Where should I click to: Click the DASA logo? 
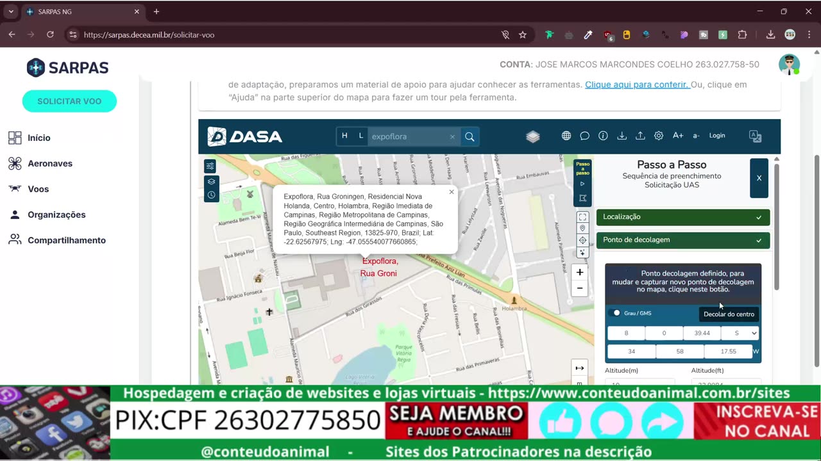(x=245, y=136)
